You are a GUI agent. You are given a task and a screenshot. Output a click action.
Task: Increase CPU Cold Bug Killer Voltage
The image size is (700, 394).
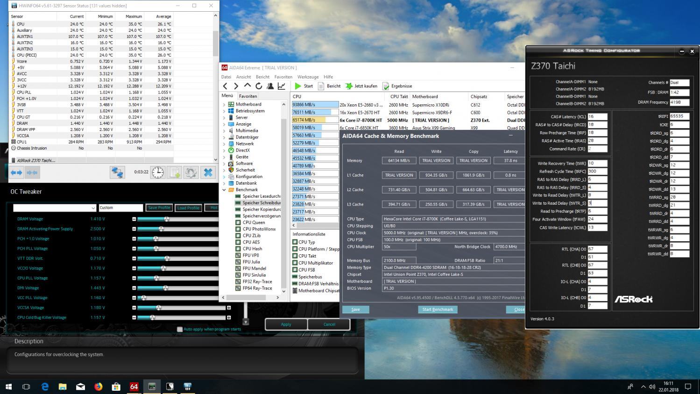click(x=229, y=317)
